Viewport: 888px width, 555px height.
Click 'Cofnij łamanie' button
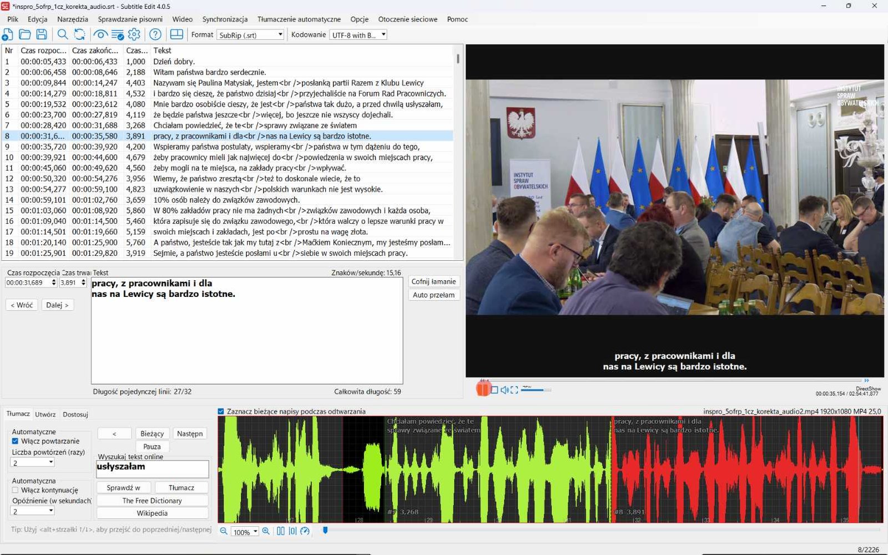433,281
